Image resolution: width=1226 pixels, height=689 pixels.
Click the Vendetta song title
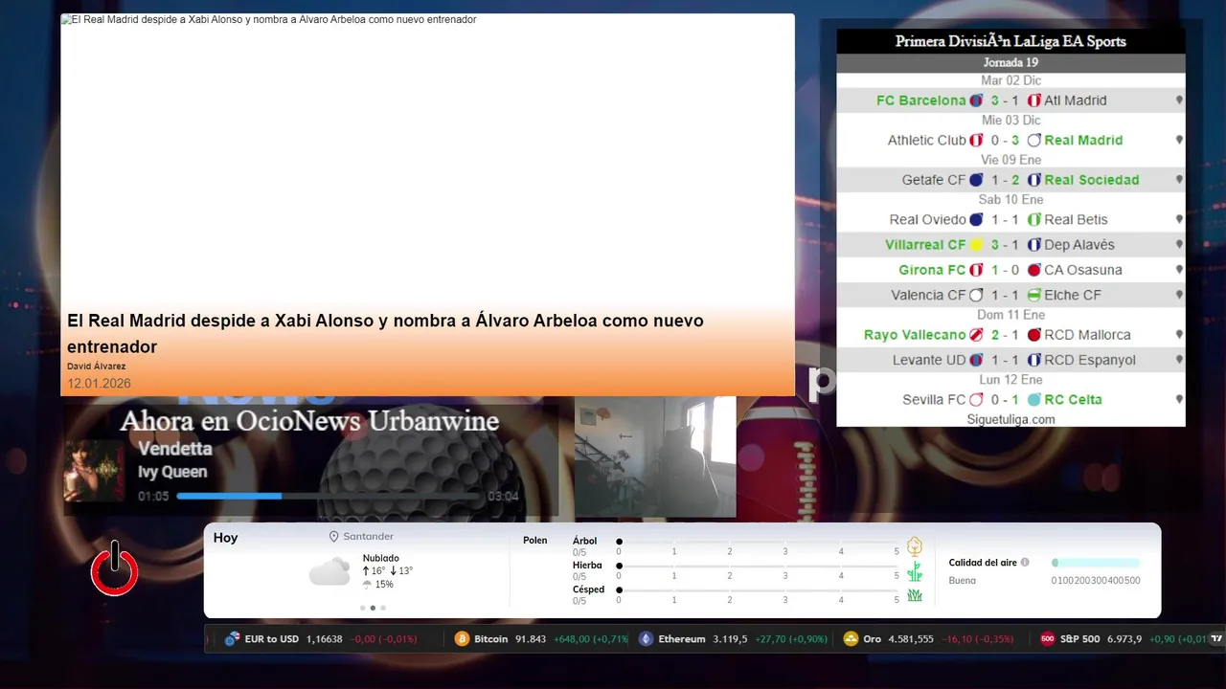[175, 448]
